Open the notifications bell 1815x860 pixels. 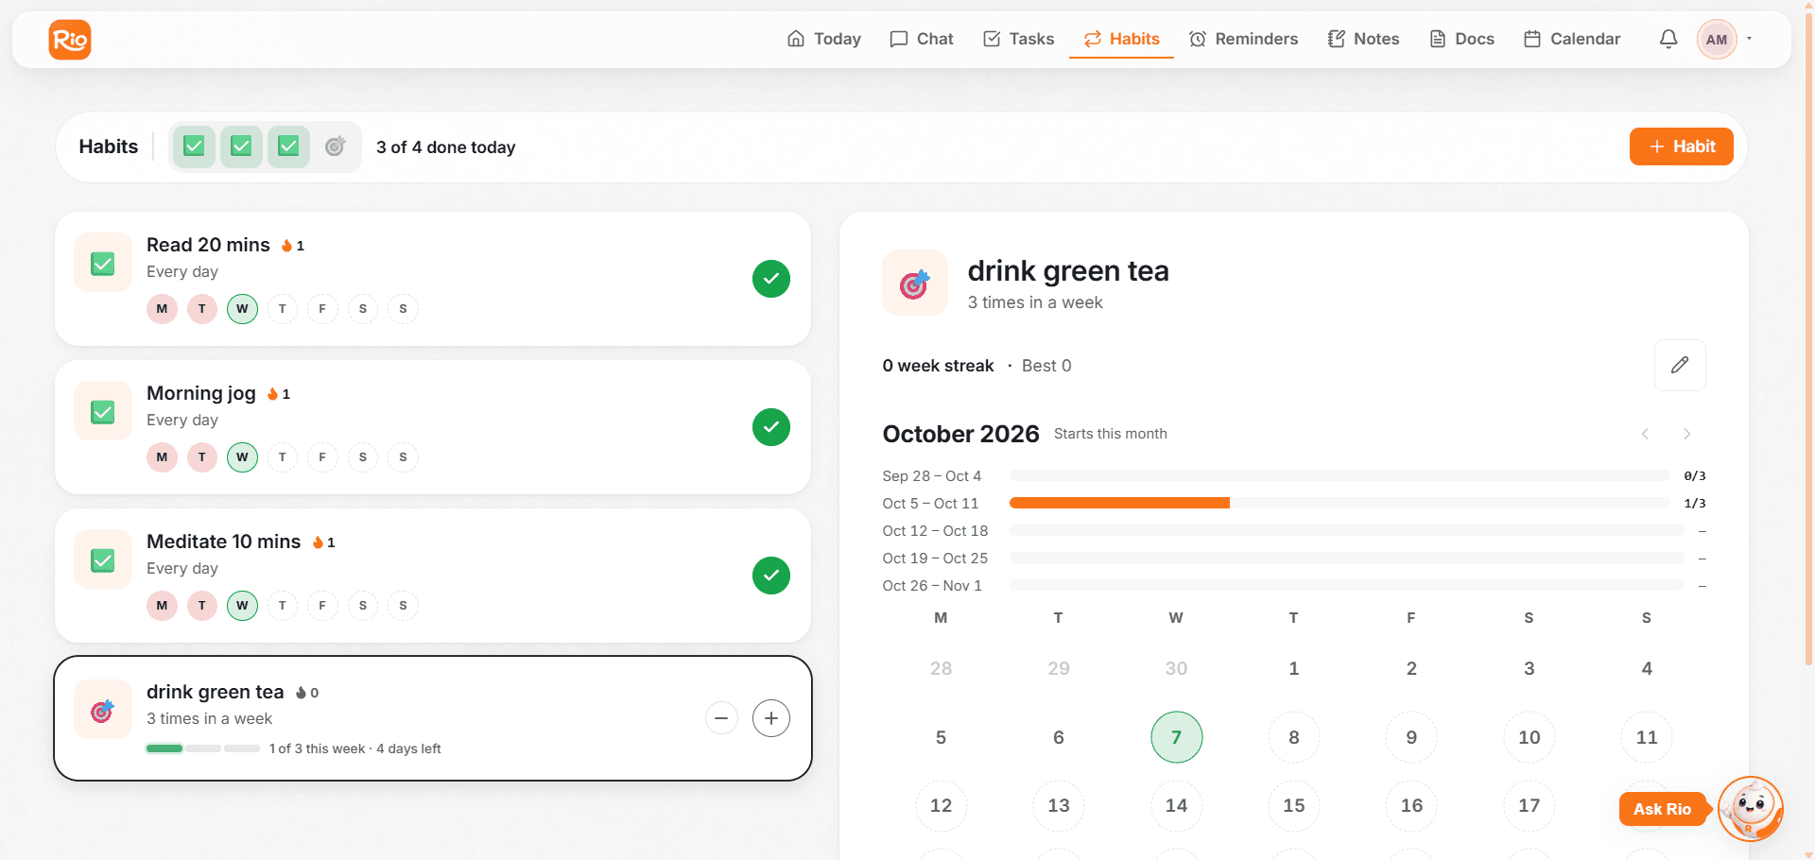[1668, 39]
